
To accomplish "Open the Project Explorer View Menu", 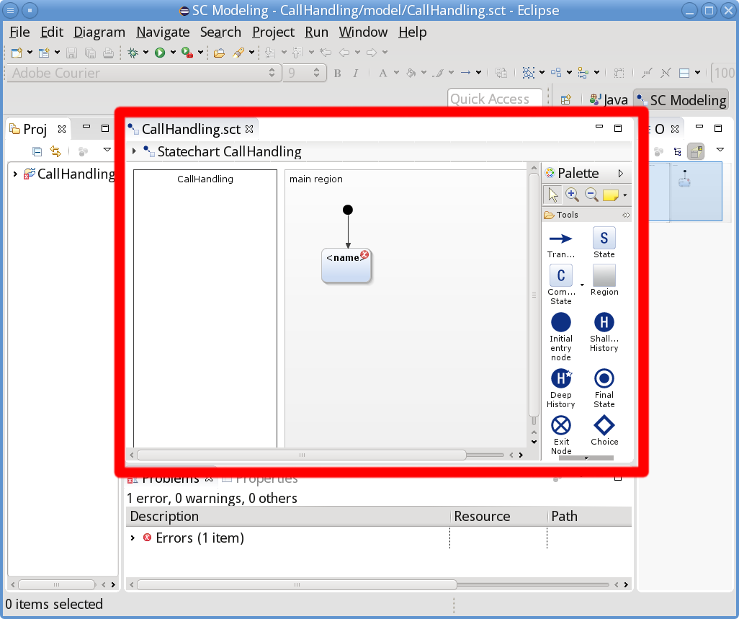I will pos(107,150).
